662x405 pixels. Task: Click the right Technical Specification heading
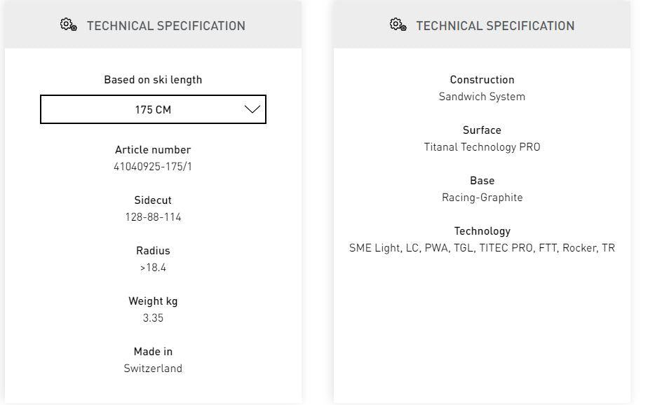coord(495,26)
